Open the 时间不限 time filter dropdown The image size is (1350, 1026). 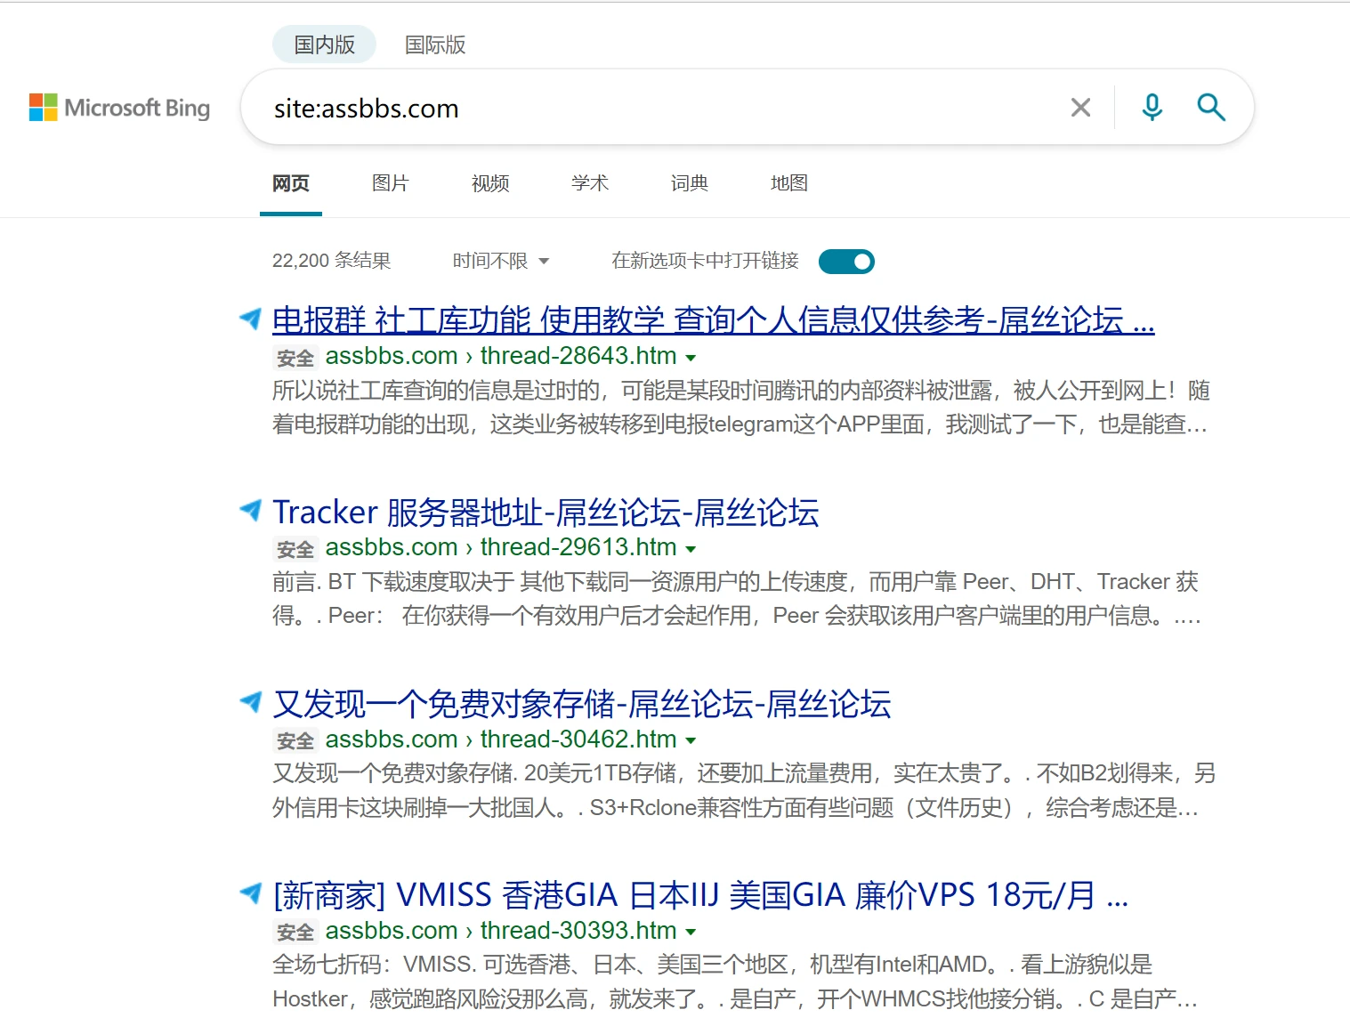(500, 261)
